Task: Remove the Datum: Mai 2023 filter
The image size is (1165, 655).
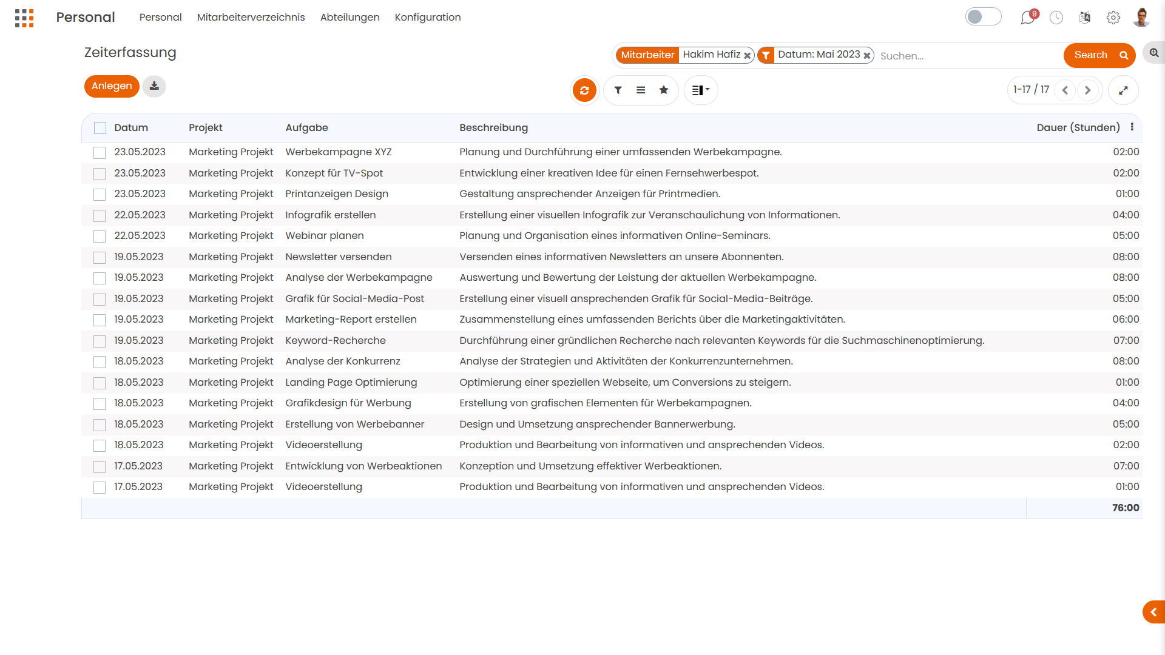Action: (867, 55)
